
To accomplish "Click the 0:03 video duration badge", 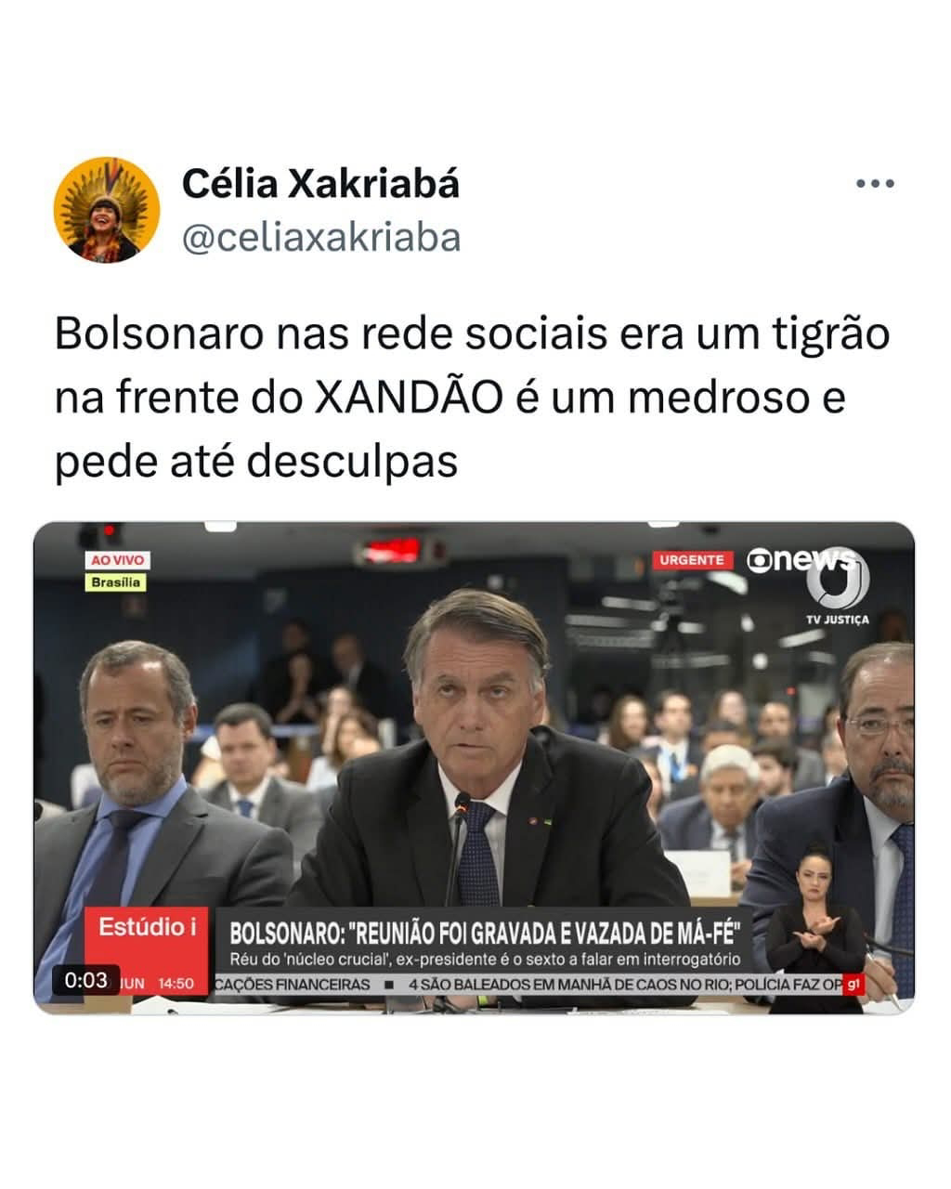I will 85,979.
